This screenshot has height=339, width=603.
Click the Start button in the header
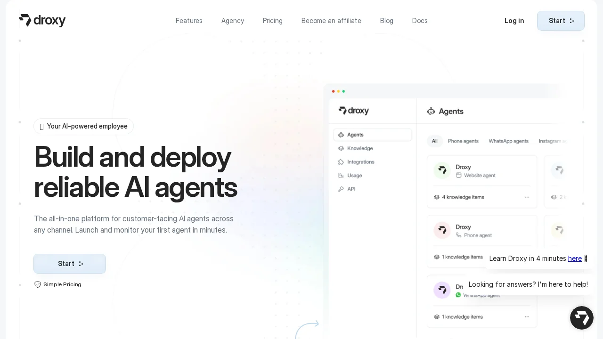tap(561, 21)
